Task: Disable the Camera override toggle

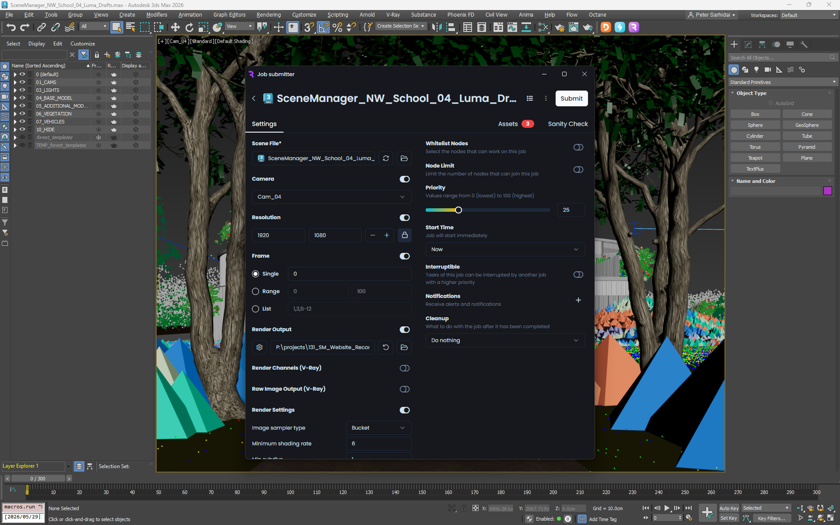Action: tap(405, 179)
